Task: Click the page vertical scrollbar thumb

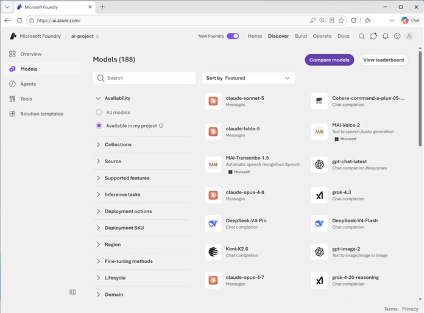Action: click(420, 99)
